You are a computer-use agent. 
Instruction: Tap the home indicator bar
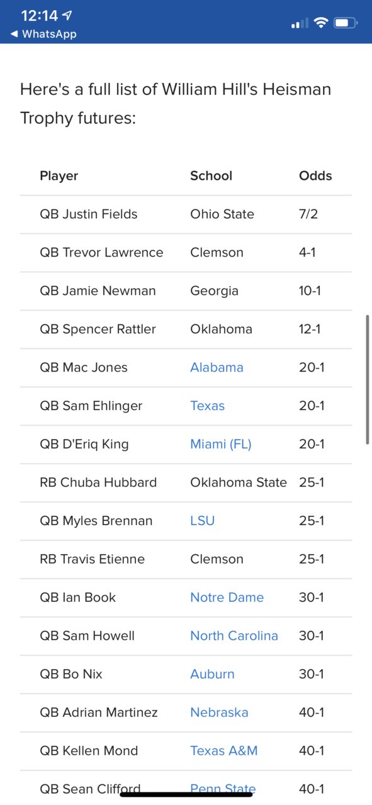coord(186,794)
